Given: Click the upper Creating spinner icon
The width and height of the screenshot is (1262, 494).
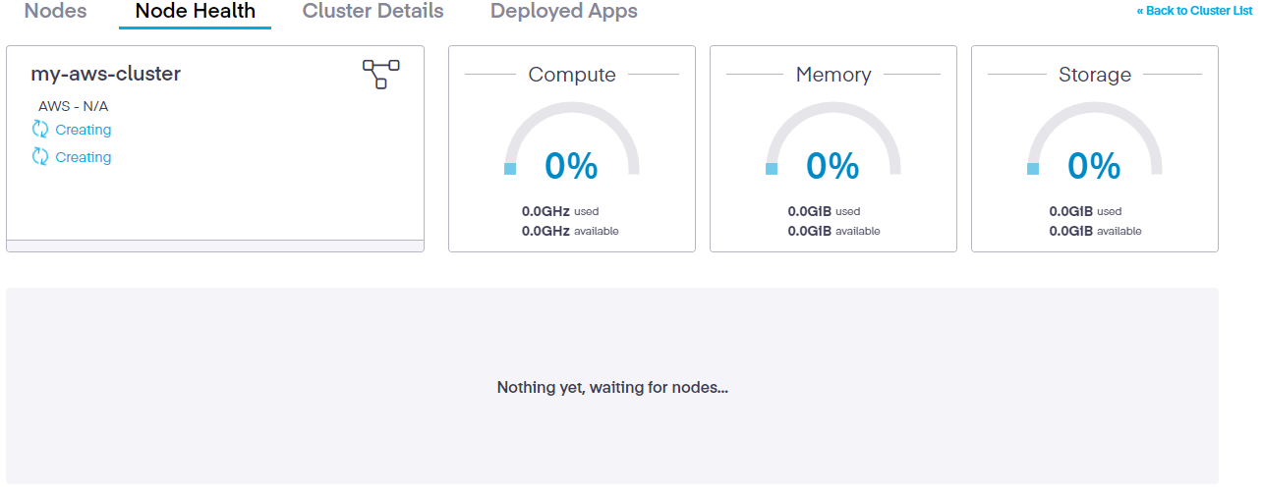Looking at the screenshot, I should pos(40,129).
